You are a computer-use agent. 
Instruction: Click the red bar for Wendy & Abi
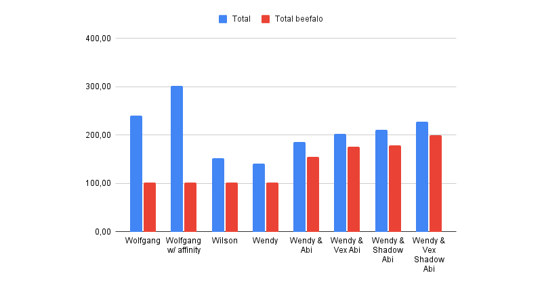tap(313, 194)
